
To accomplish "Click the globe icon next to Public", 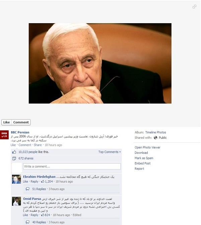I will point(155,138).
